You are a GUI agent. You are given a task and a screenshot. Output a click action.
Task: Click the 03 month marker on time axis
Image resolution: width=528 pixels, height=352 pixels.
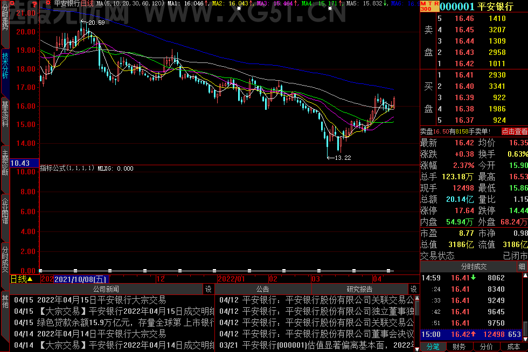point(316,279)
